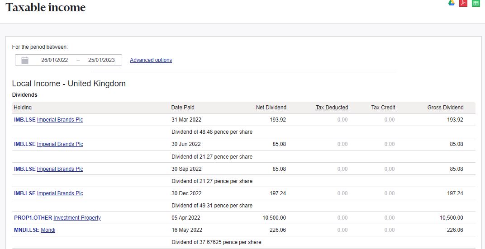Open Imperial Brands Plc link dated 30 Jun 2022
Image resolution: width=485 pixels, height=249 pixels.
point(60,144)
